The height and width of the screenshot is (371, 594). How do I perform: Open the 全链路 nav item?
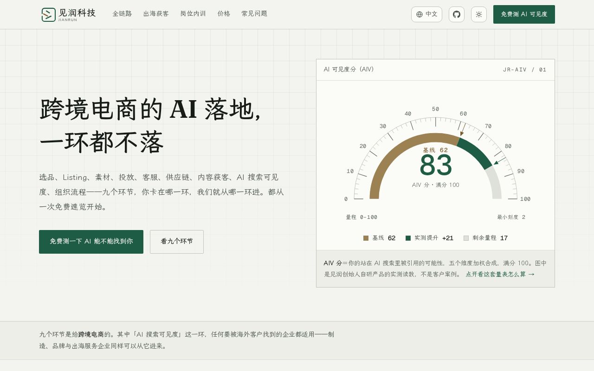tap(122, 14)
